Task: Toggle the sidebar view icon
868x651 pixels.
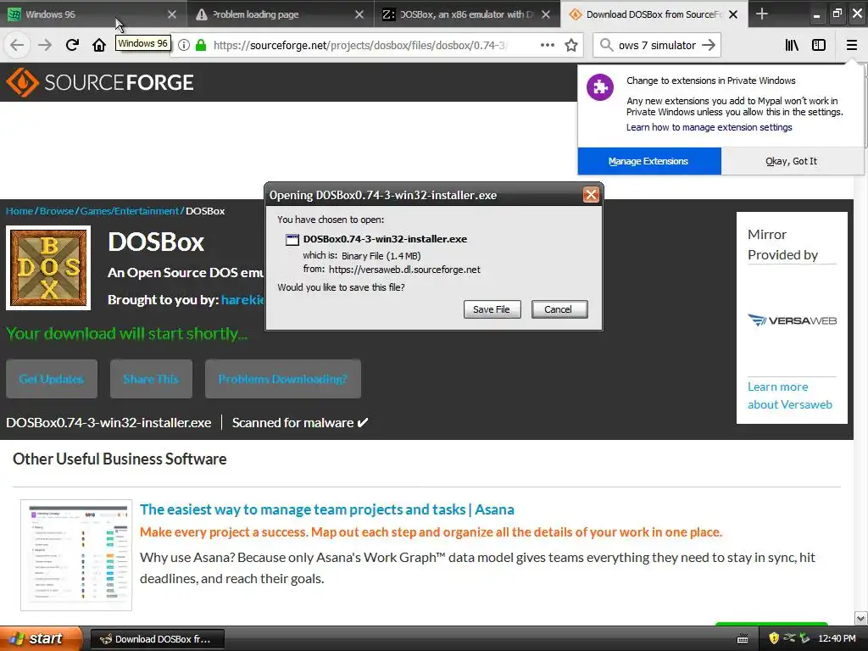Action: [819, 46]
